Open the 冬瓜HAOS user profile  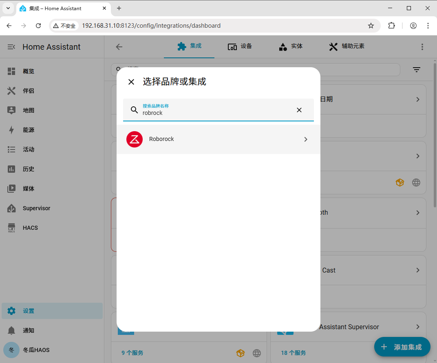coord(52,350)
